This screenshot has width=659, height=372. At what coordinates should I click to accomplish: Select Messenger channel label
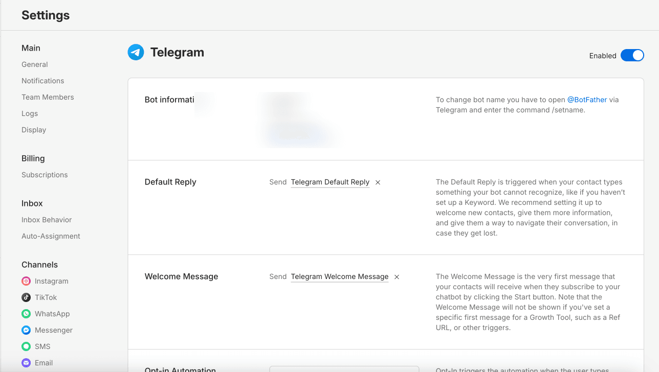[x=54, y=330]
